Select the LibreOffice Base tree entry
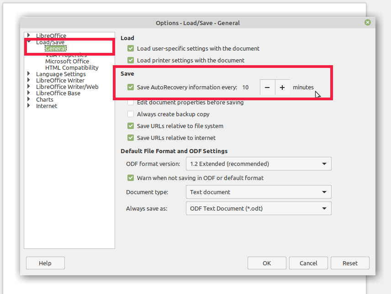 coord(58,93)
